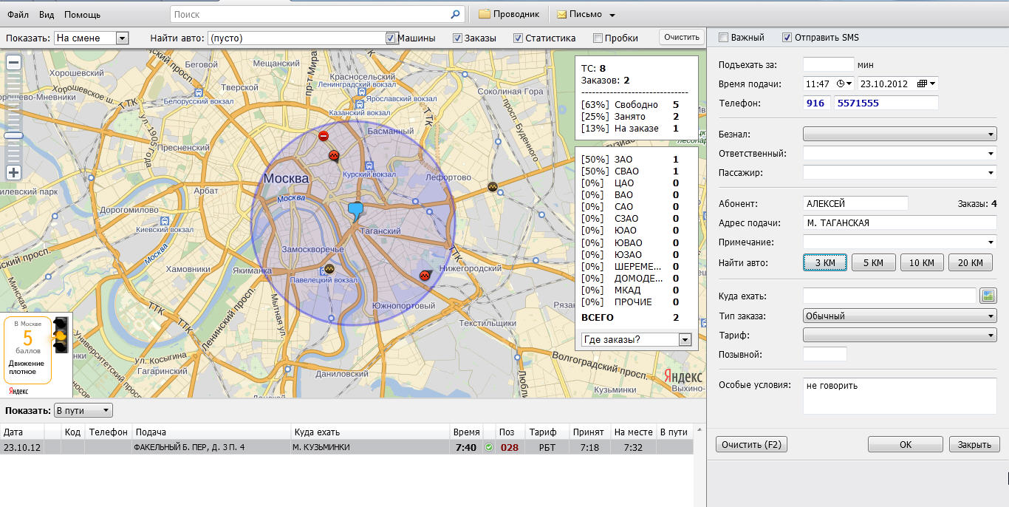The width and height of the screenshot is (1009, 507).
Task: Toggle the Машины checkbox
Action: (x=391, y=38)
